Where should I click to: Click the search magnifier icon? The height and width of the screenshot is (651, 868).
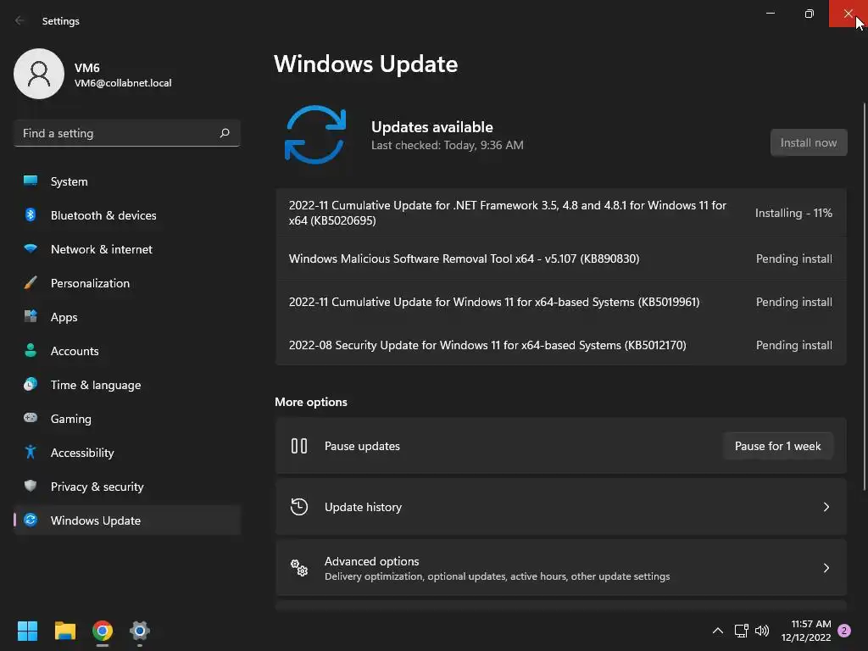click(224, 133)
